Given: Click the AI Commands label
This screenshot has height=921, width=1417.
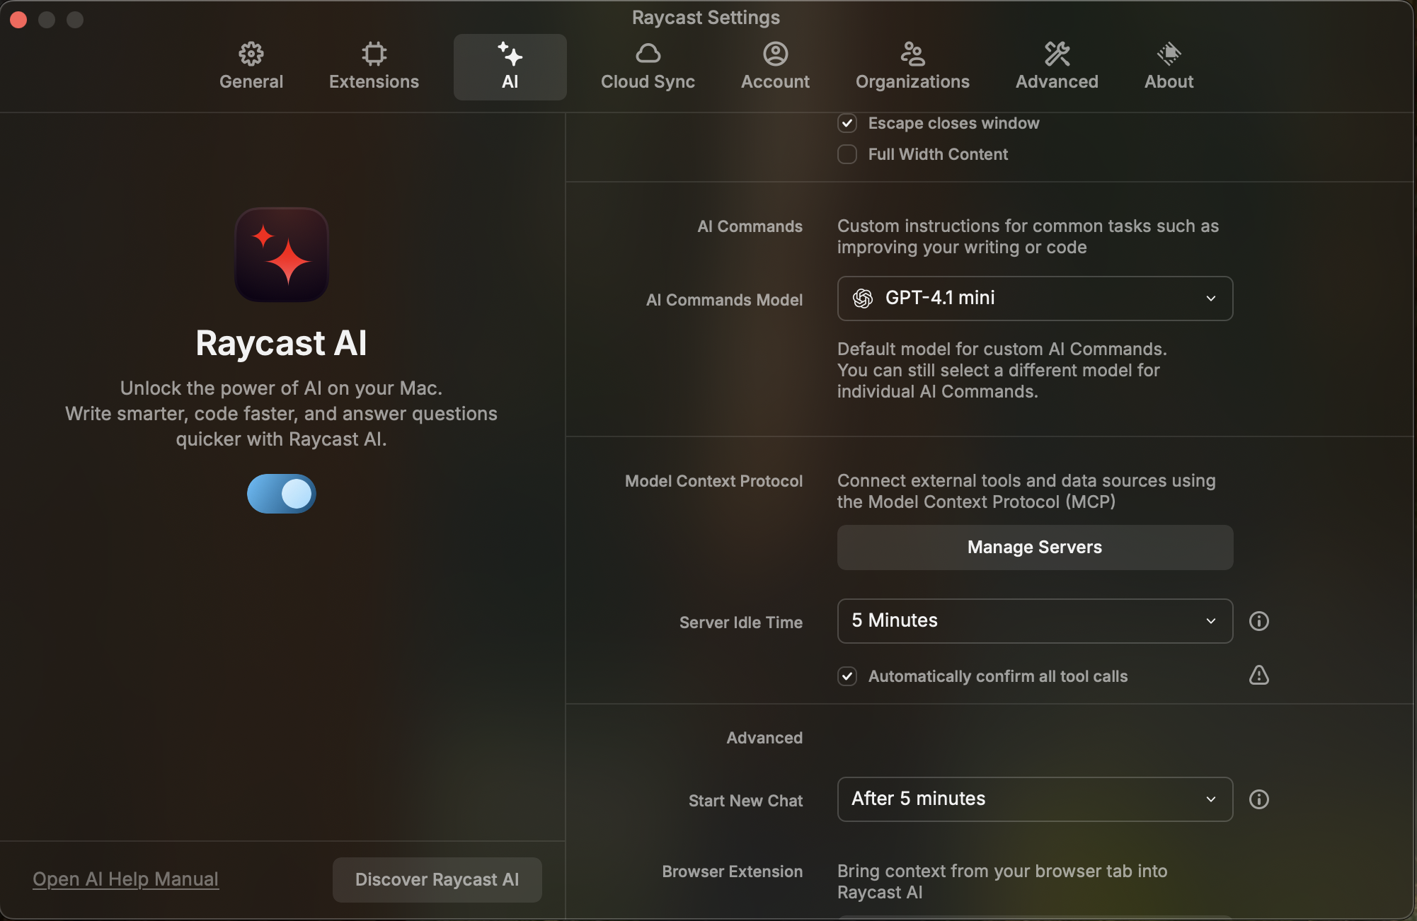Looking at the screenshot, I should pos(750,226).
